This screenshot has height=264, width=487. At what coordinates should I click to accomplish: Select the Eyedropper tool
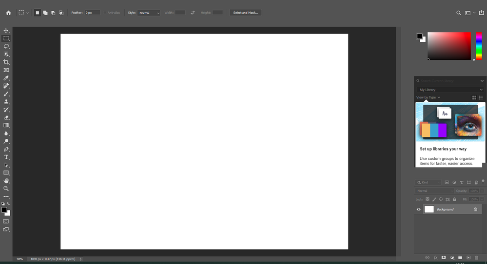coord(6,78)
